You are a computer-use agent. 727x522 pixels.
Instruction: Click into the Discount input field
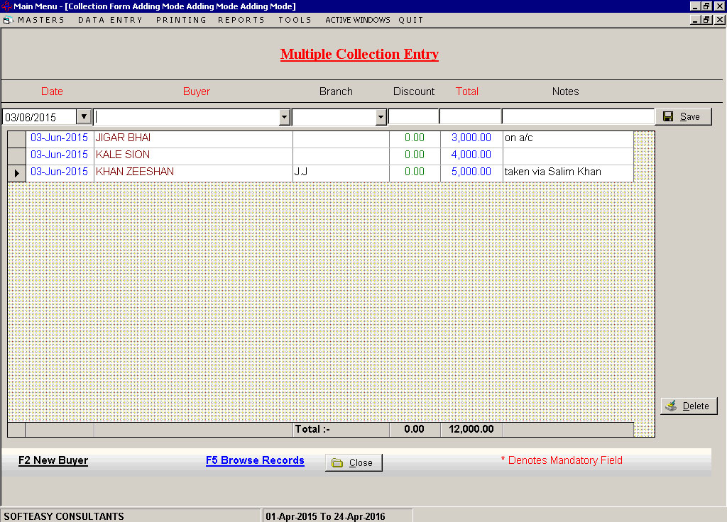click(414, 117)
